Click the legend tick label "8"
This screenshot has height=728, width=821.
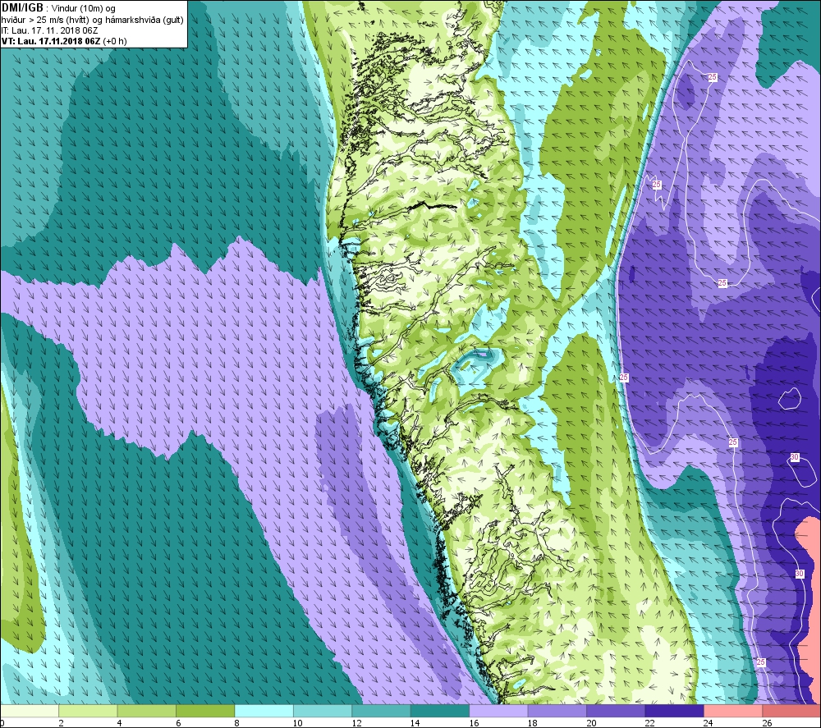point(237,723)
